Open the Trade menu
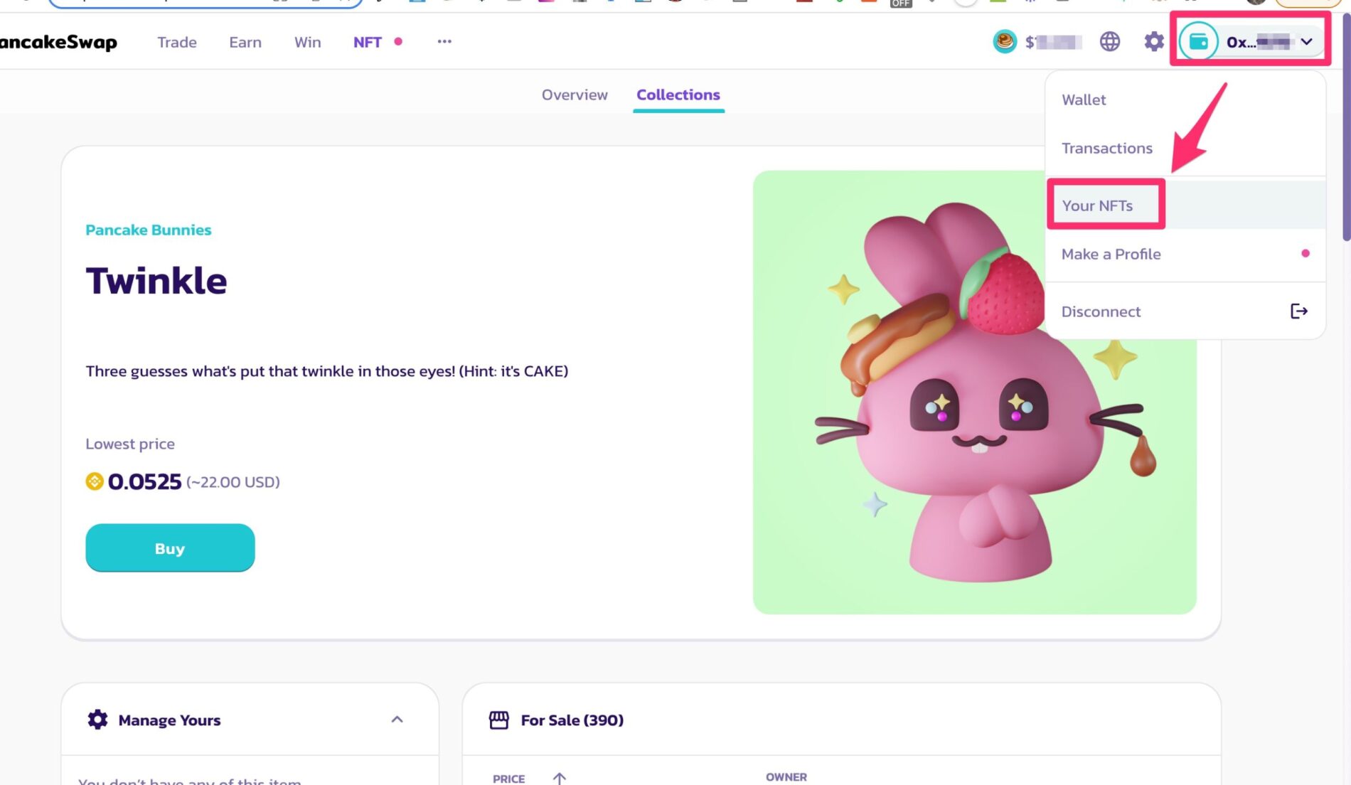This screenshot has height=785, width=1351. 176,42
